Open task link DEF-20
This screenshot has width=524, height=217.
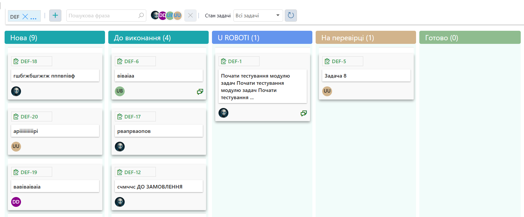pyautogui.click(x=29, y=117)
